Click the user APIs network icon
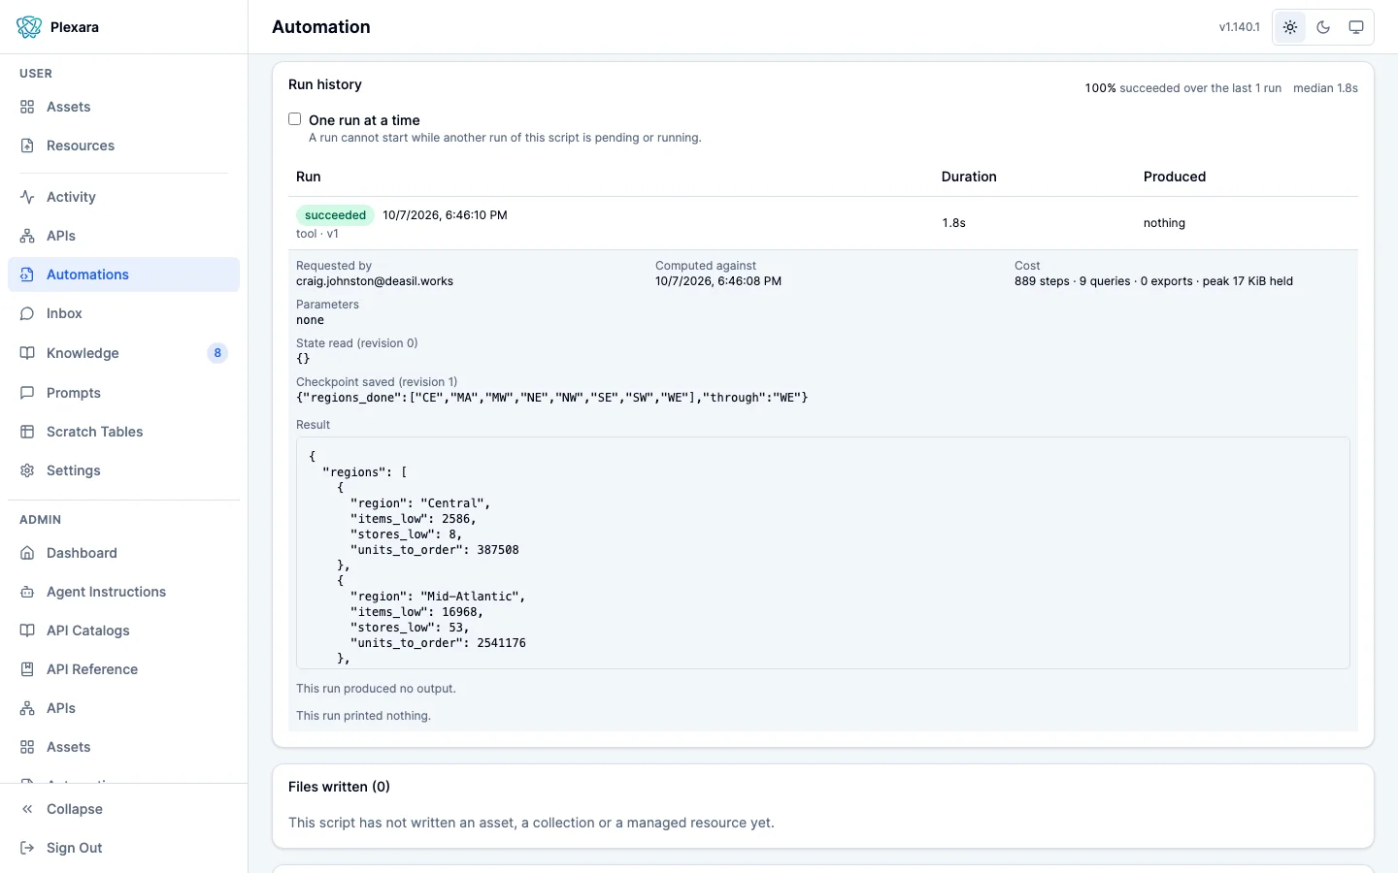 (27, 236)
